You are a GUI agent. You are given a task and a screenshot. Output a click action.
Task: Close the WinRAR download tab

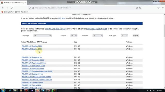tap(25, 3)
